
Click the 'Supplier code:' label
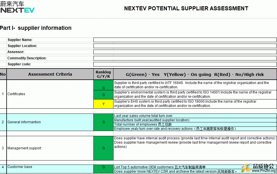tap(19, 64)
